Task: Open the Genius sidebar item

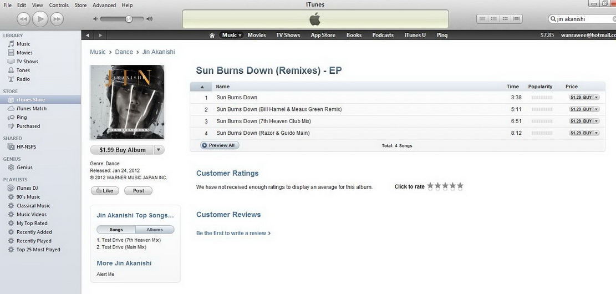Action: [x=24, y=168]
